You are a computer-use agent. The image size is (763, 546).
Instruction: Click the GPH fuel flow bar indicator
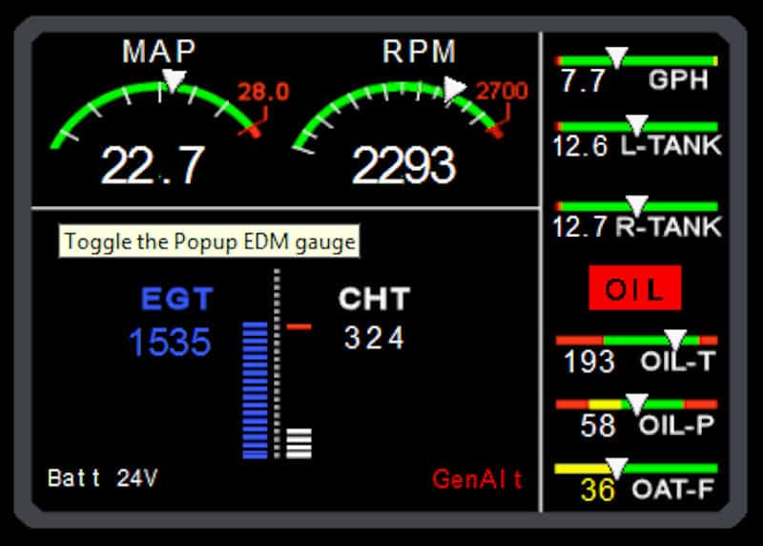pyautogui.click(x=636, y=61)
